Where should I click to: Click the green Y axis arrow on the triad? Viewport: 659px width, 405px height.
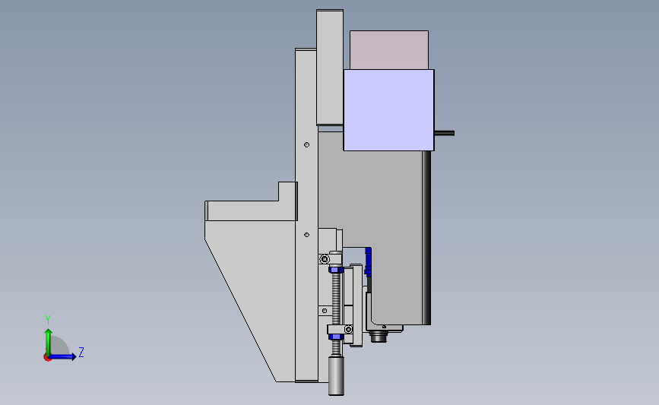pos(49,341)
